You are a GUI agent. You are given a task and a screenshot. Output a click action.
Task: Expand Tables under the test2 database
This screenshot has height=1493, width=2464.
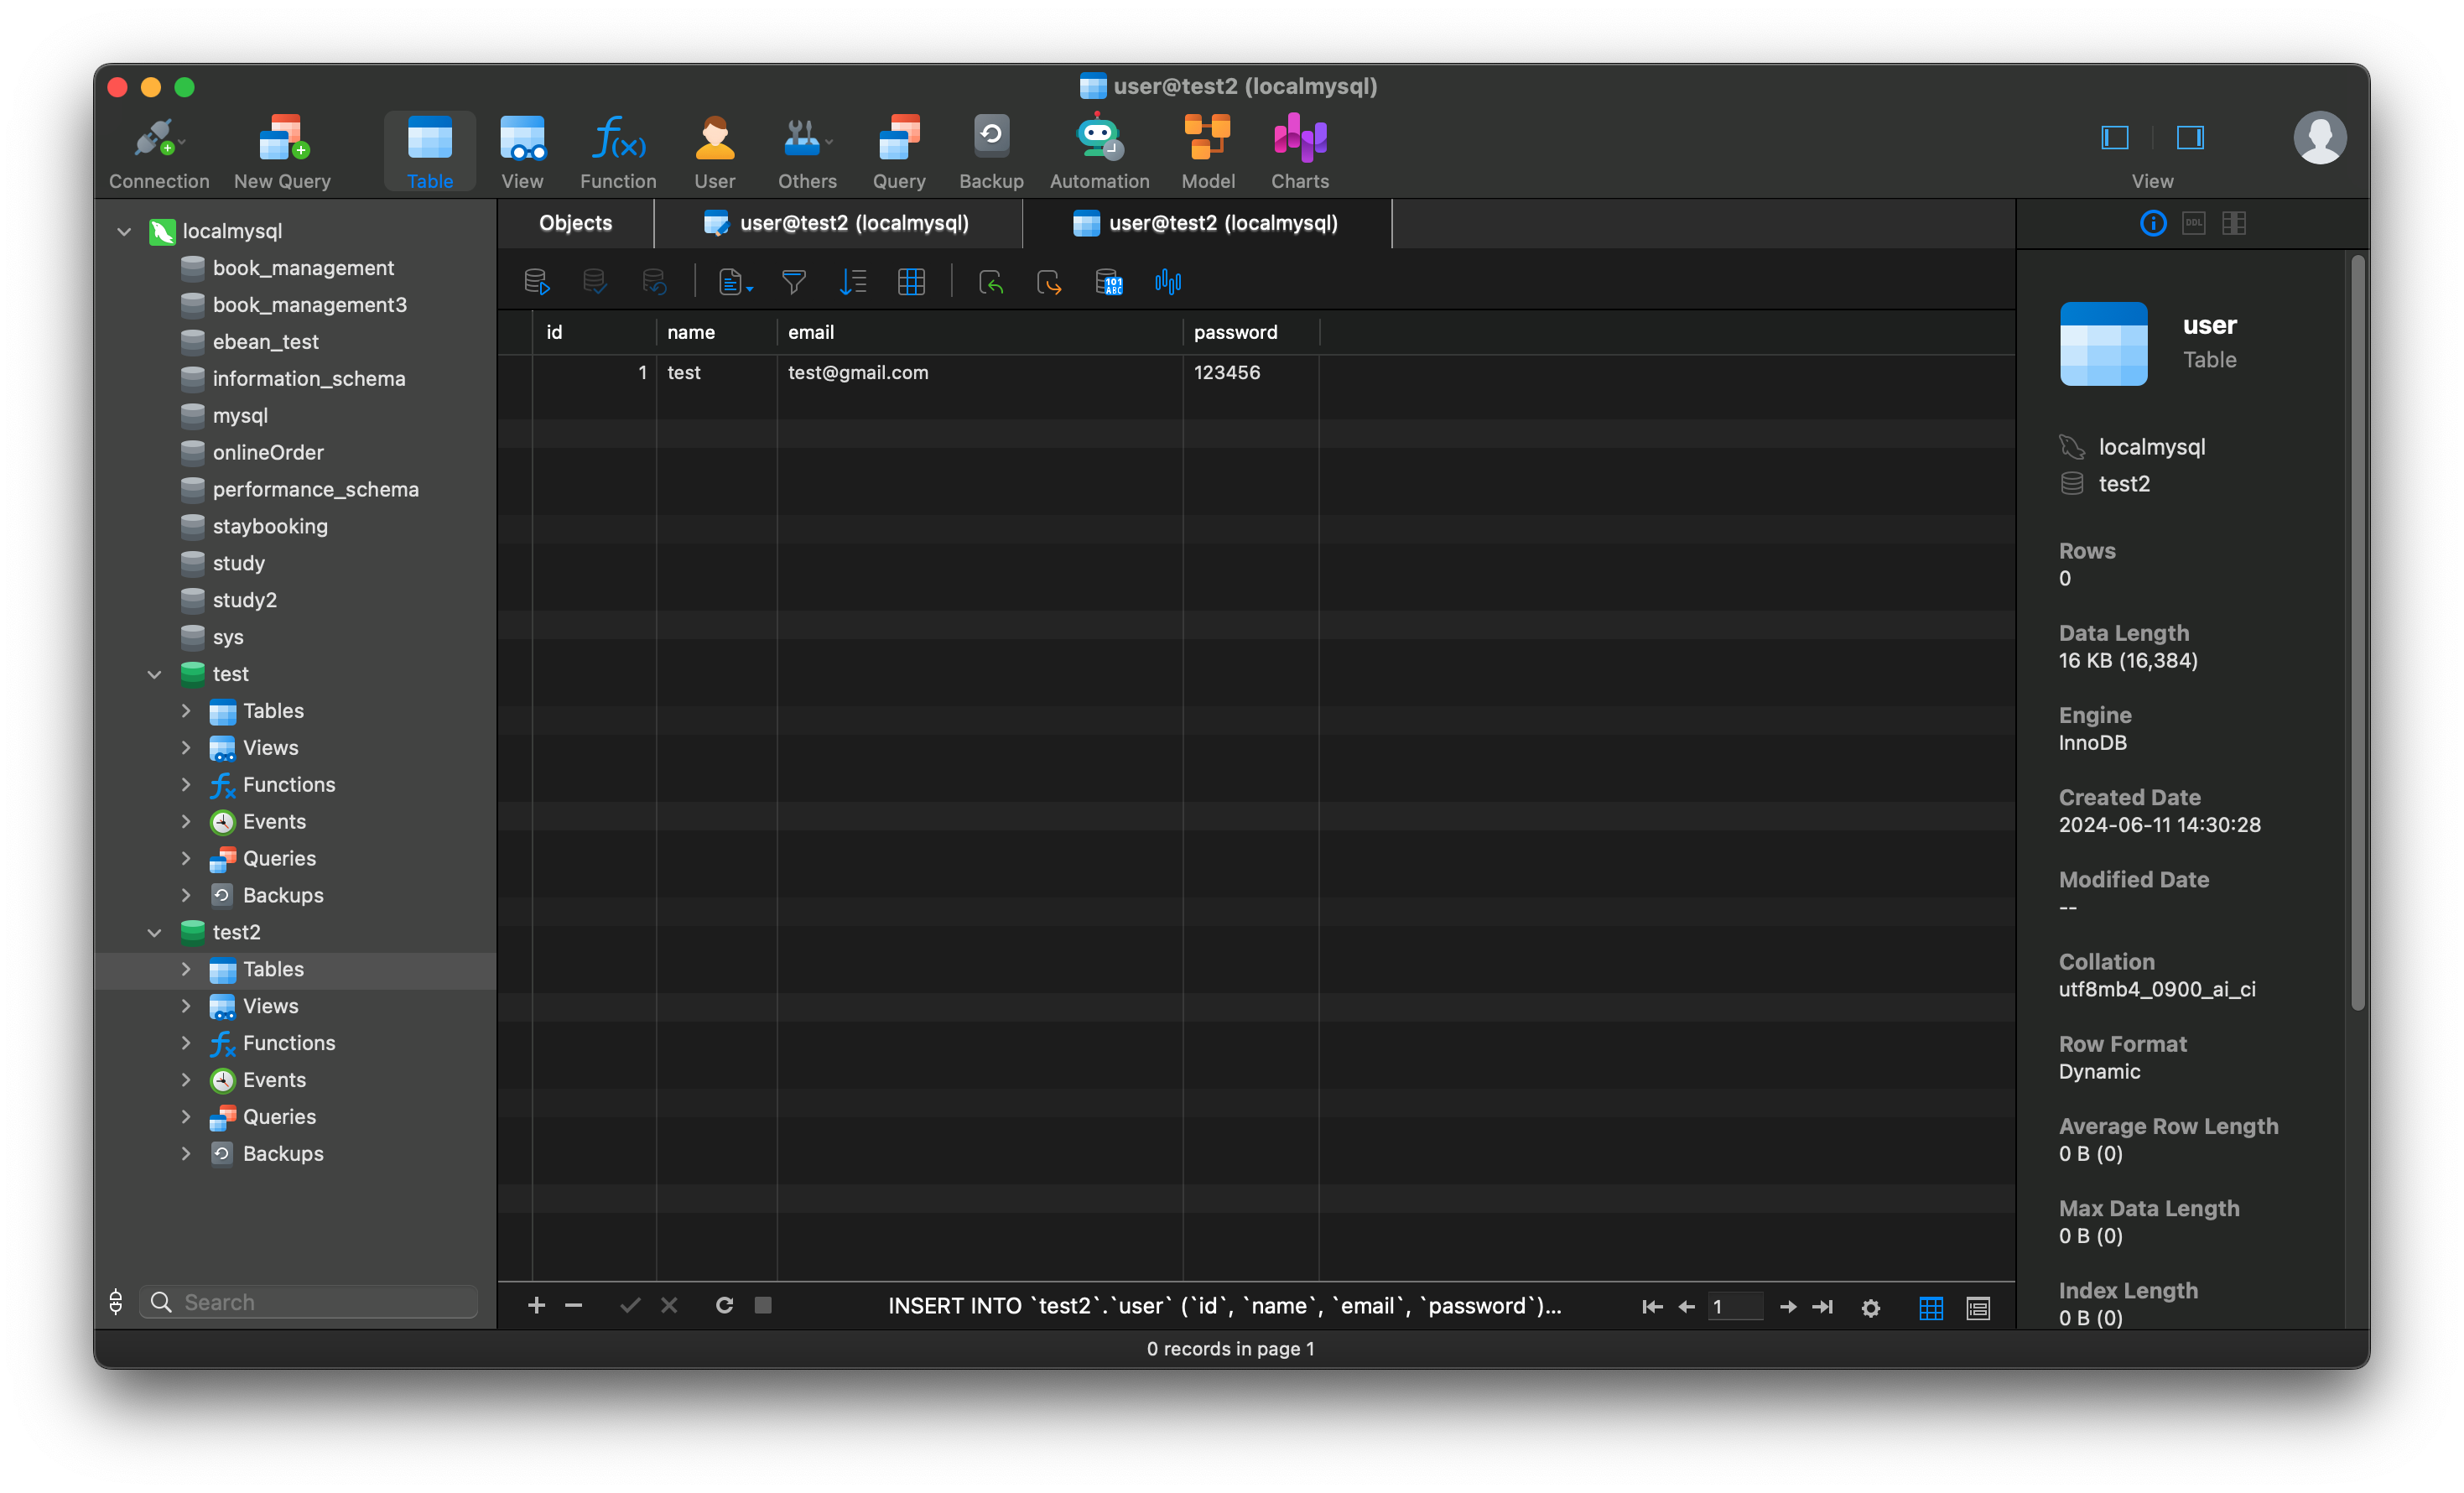(x=186, y=969)
